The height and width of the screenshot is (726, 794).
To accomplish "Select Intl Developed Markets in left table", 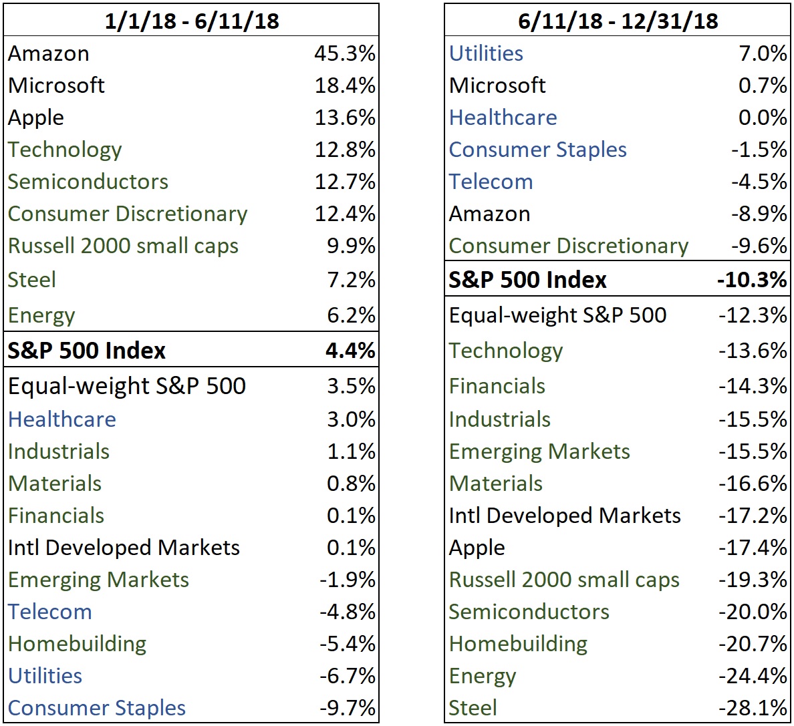I will 124,548.
